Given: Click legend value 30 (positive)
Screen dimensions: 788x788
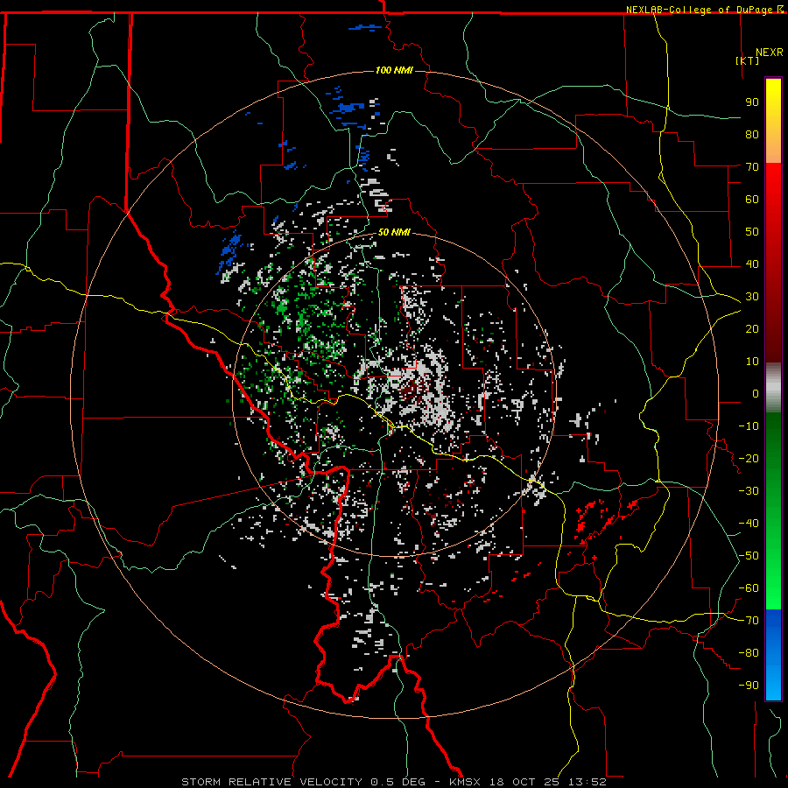Looking at the screenshot, I should [x=752, y=297].
